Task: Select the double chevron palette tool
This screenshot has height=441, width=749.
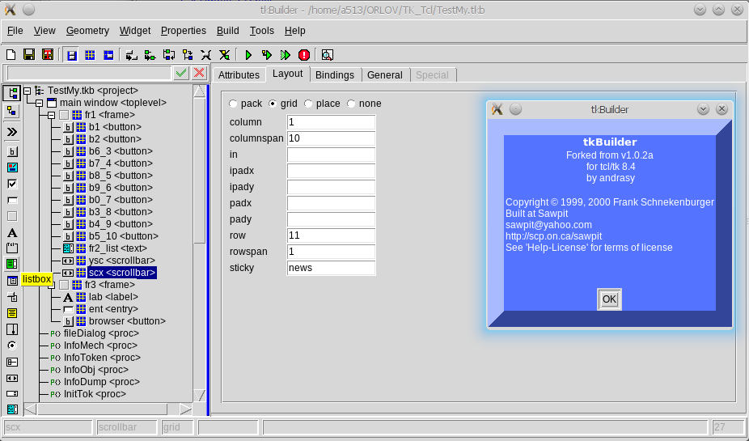Action: (12, 132)
